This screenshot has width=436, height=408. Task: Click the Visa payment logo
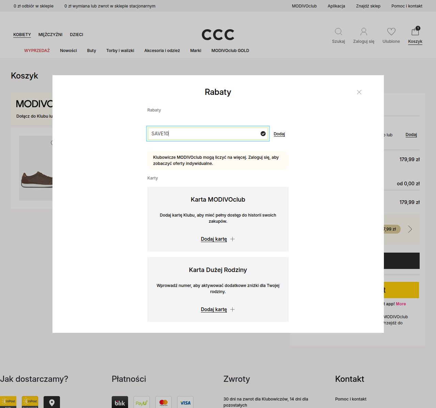185,402
